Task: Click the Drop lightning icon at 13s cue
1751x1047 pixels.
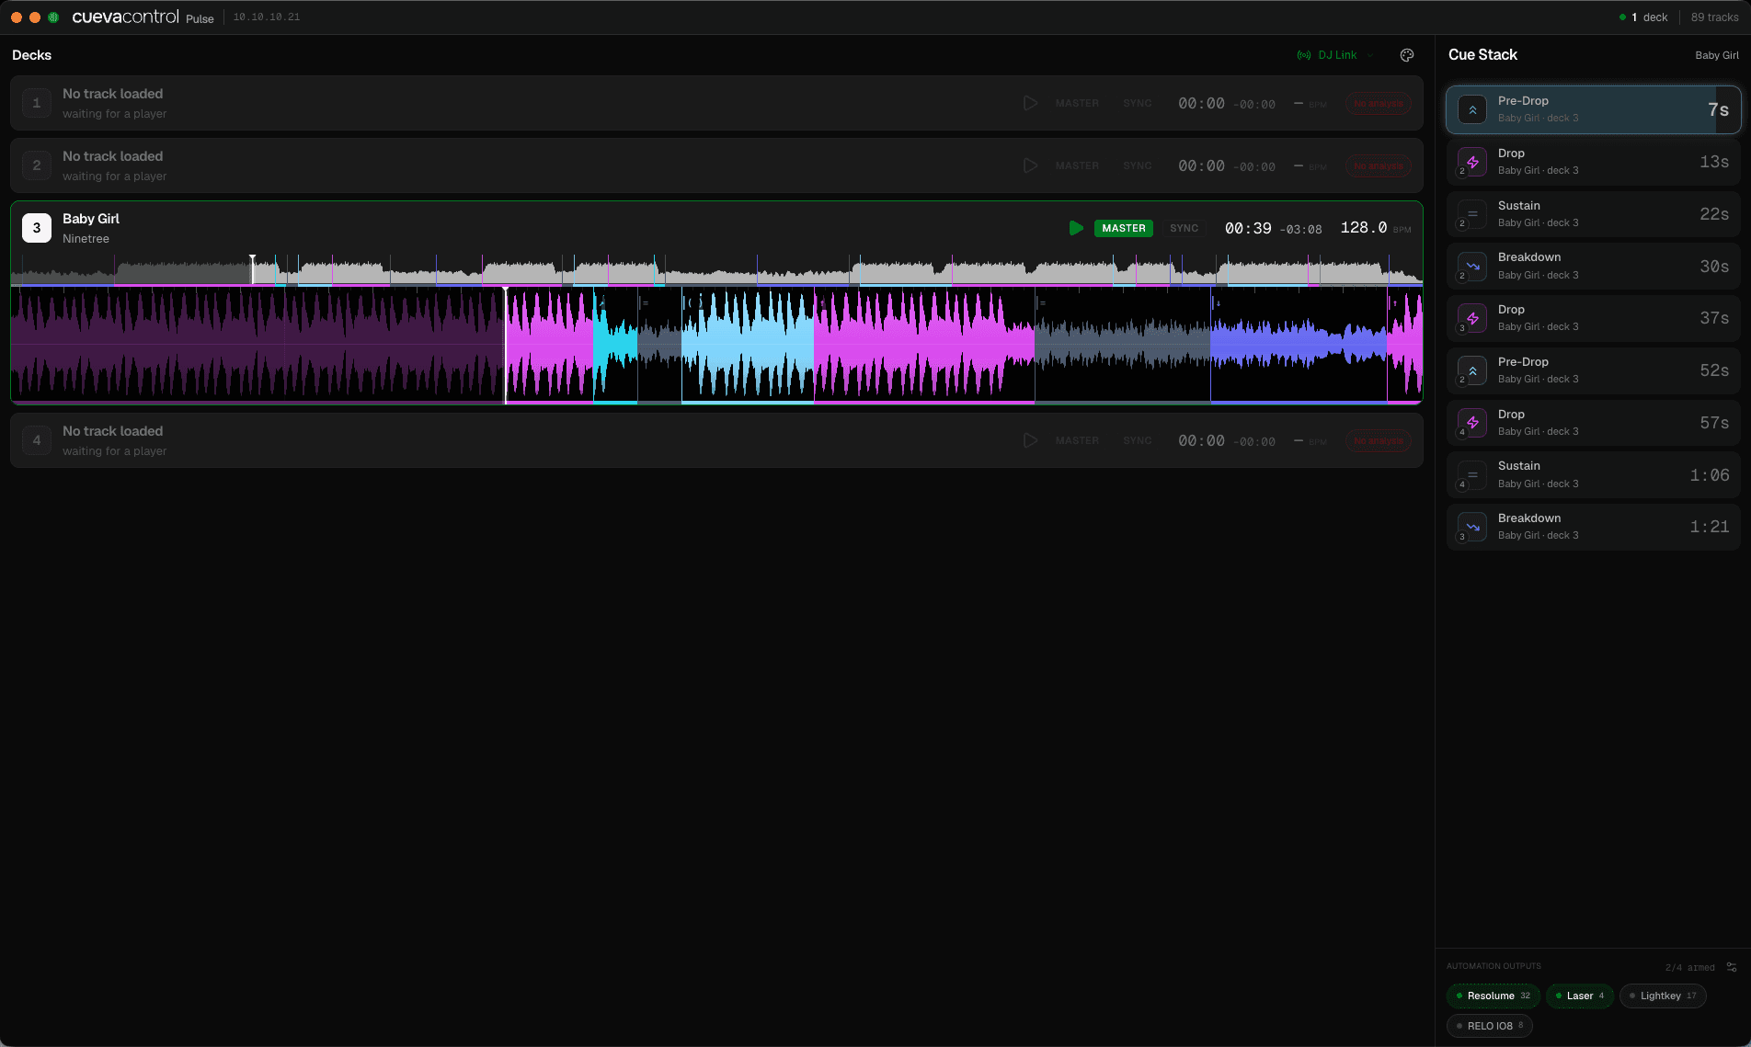Action: tap(1472, 162)
